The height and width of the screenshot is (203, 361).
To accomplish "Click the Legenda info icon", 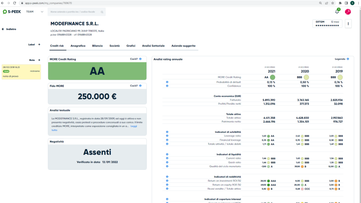I will pos(348,59).
